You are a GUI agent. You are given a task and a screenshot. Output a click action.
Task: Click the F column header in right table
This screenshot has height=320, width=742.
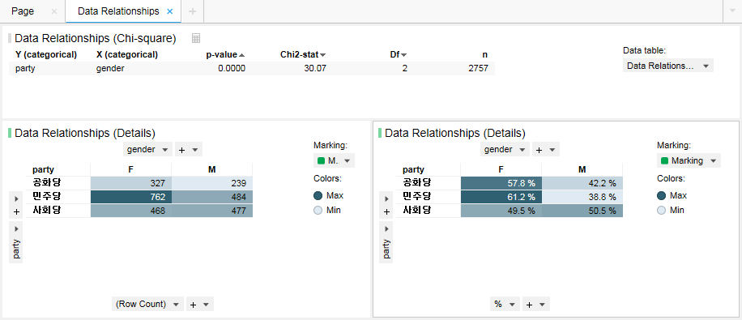[x=501, y=169]
